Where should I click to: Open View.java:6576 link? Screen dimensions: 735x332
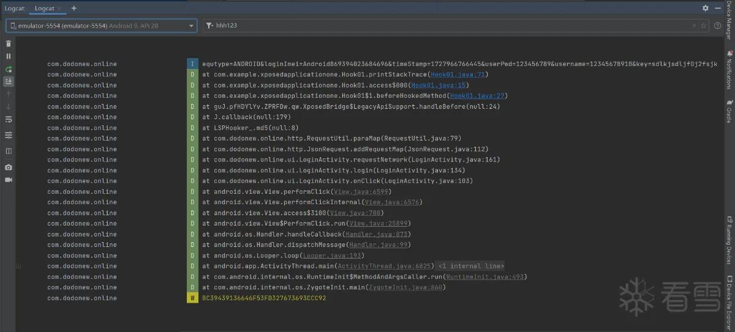click(391, 202)
